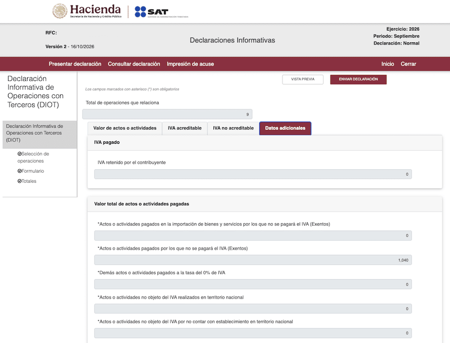Click check icon beside Selección de operaciones
This screenshot has width=450, height=343.
pos(19,154)
